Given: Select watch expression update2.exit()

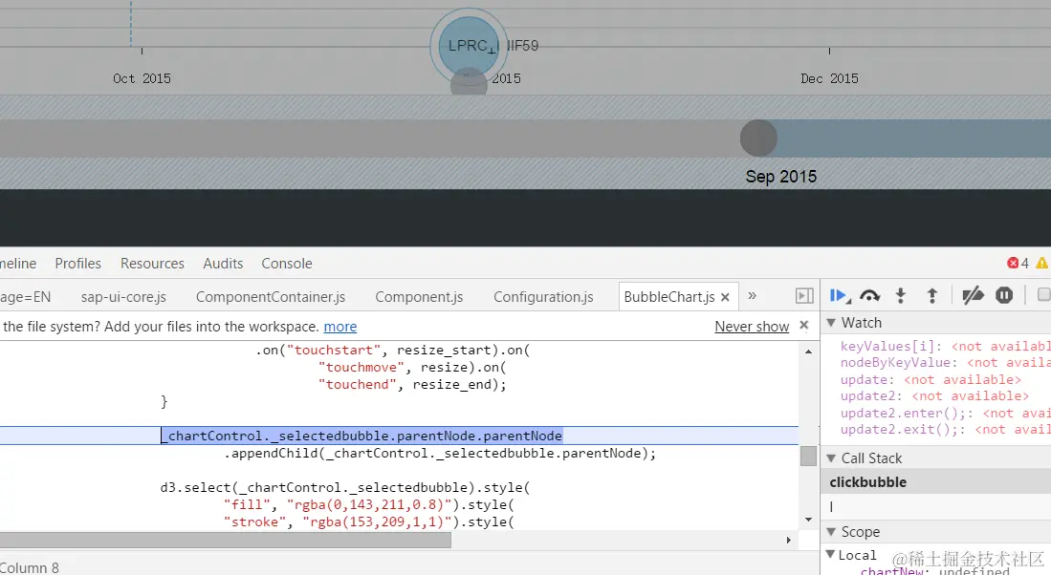Looking at the screenshot, I should (x=945, y=430).
